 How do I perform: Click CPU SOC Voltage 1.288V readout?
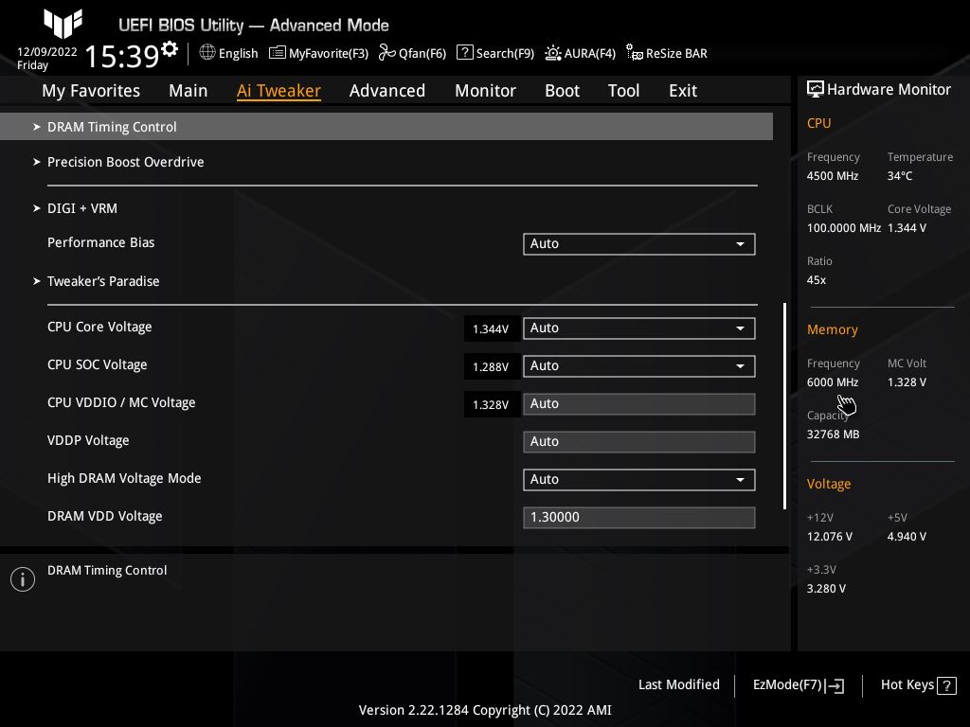pyautogui.click(x=491, y=366)
